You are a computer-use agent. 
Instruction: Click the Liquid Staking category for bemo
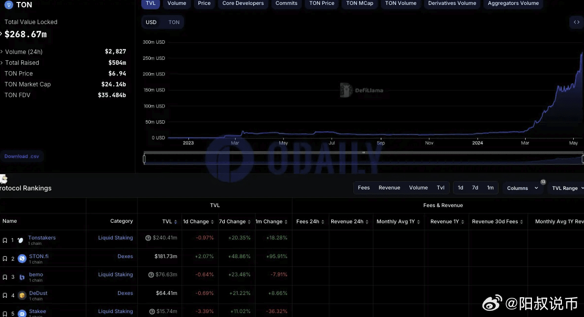[x=115, y=274]
